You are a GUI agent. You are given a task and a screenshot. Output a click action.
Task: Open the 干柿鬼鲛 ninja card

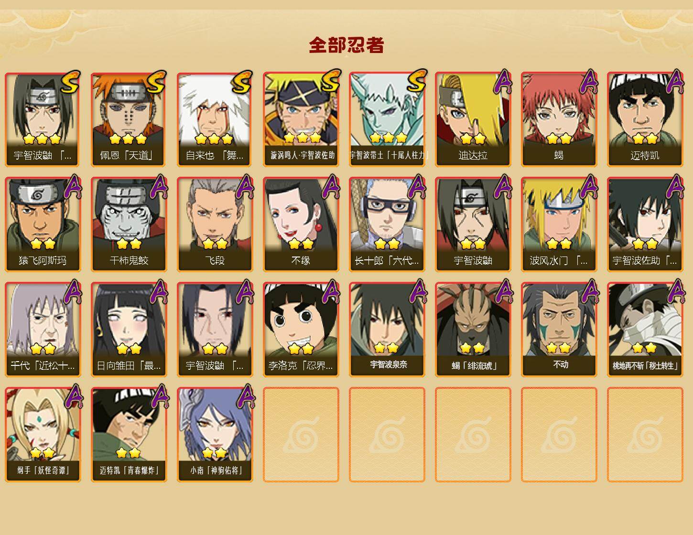coord(129,225)
